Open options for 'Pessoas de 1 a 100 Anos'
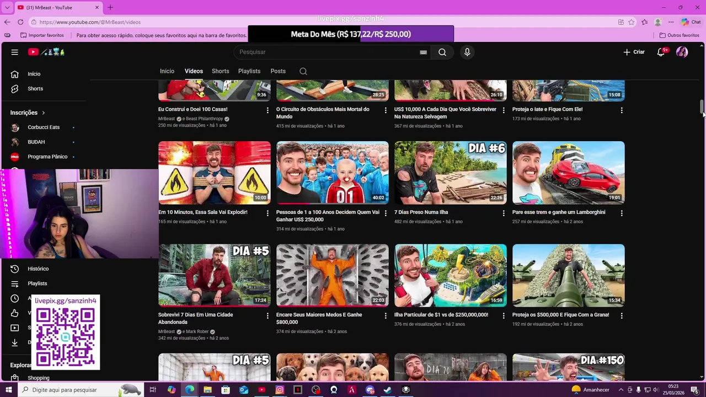The height and width of the screenshot is (397, 706). [386, 213]
